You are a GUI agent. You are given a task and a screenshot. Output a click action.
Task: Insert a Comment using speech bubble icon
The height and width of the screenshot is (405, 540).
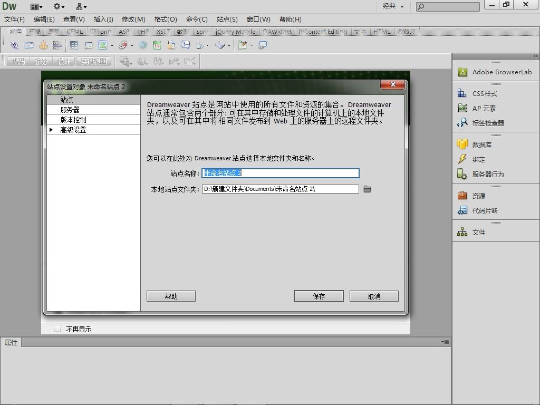186,45
